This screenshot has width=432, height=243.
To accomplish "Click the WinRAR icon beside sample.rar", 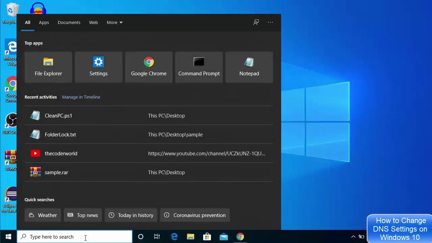I will click(x=35, y=172).
